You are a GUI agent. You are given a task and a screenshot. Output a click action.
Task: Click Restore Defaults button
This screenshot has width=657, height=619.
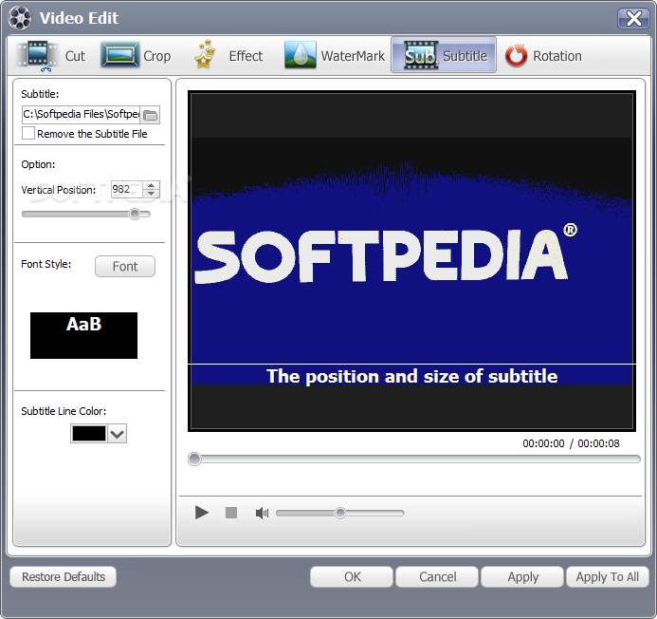click(x=64, y=577)
